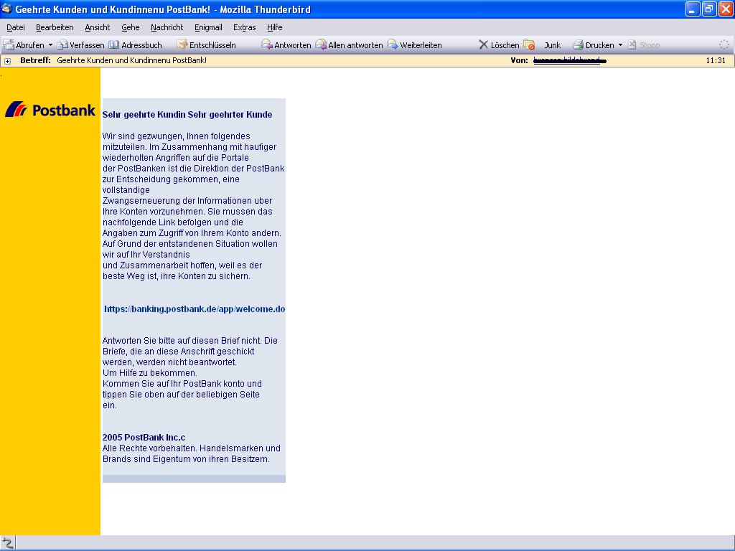Open the Enigmail menu
735x551 pixels.
tap(208, 27)
